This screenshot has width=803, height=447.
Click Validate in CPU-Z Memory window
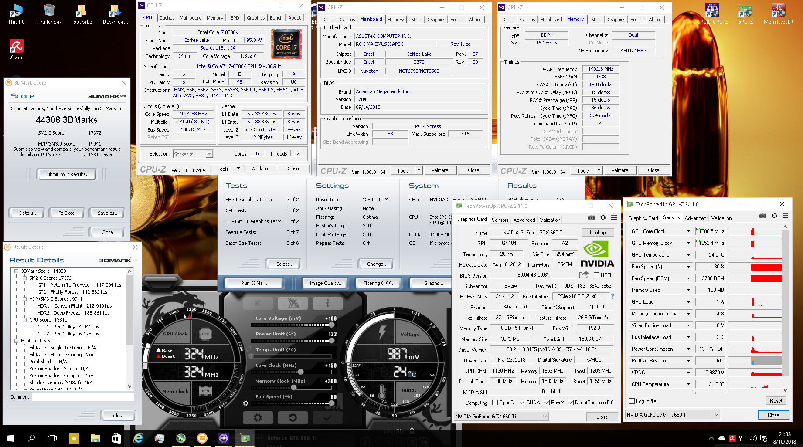point(620,170)
